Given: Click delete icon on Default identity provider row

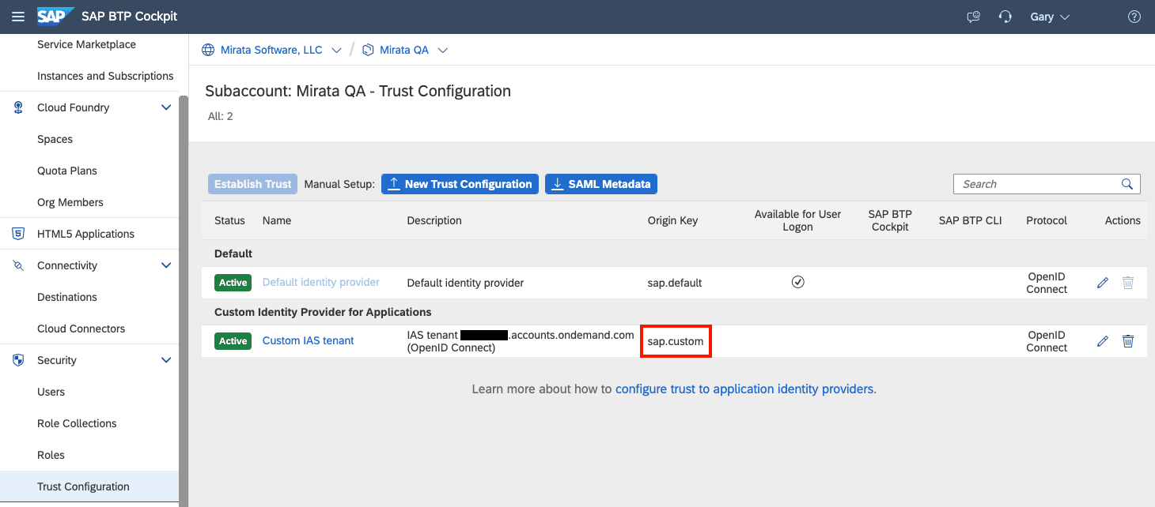Looking at the screenshot, I should 1128,283.
